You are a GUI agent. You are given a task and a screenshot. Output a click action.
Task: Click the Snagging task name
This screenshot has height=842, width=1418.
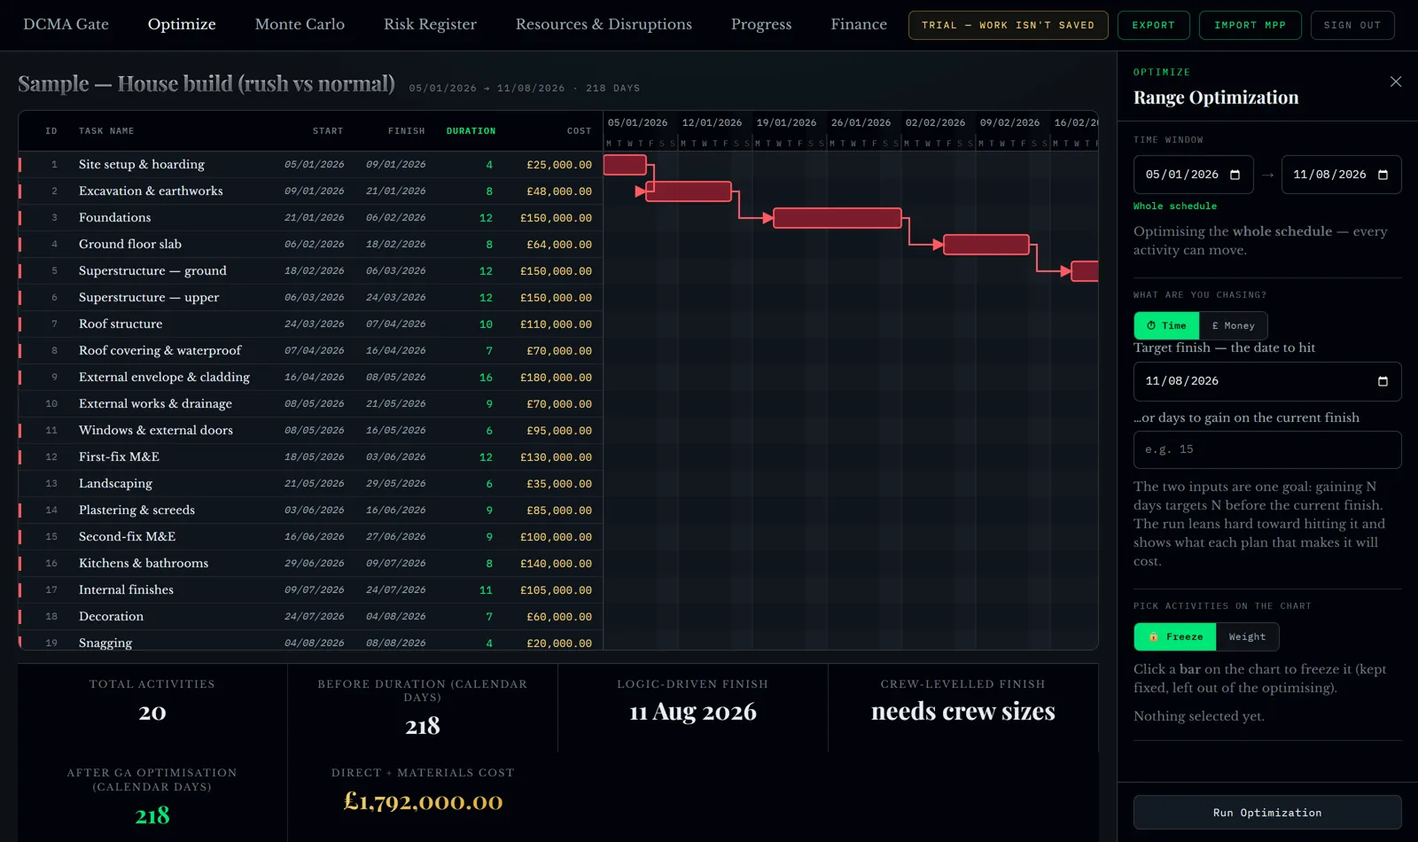pyautogui.click(x=105, y=643)
